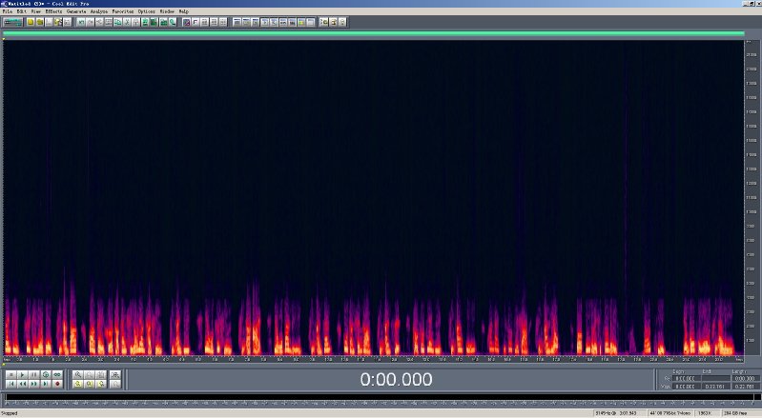Image resolution: width=762 pixels, height=418 pixels.
Task: Click the New file toolbar icon
Action: [x=31, y=22]
